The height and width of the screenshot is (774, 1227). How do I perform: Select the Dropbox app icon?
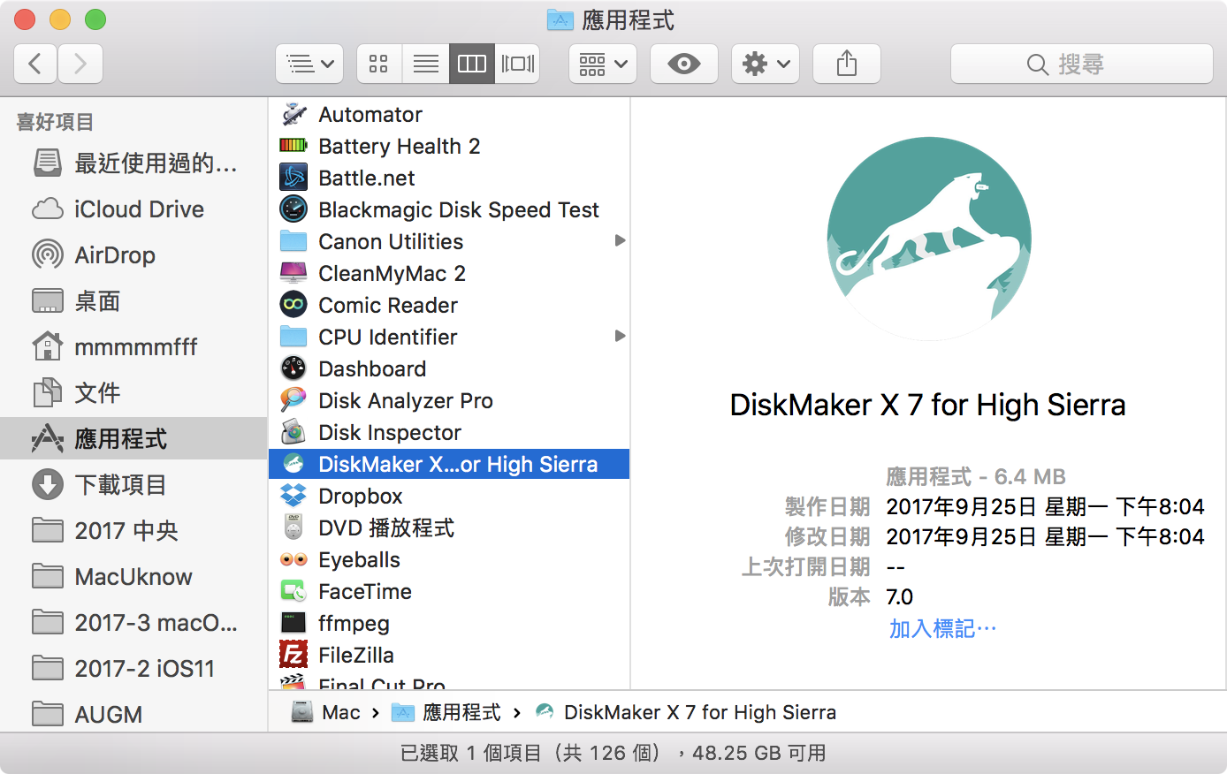pos(293,496)
